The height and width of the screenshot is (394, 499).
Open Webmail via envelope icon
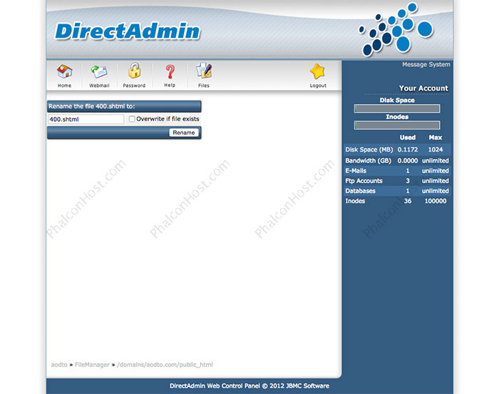tap(99, 71)
